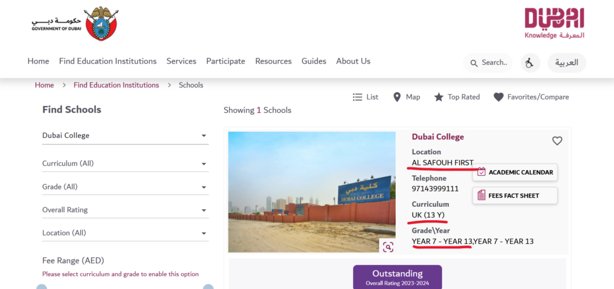Screen dimensions: 614x289
Task: Click the Top Rated star icon
Action: point(438,97)
